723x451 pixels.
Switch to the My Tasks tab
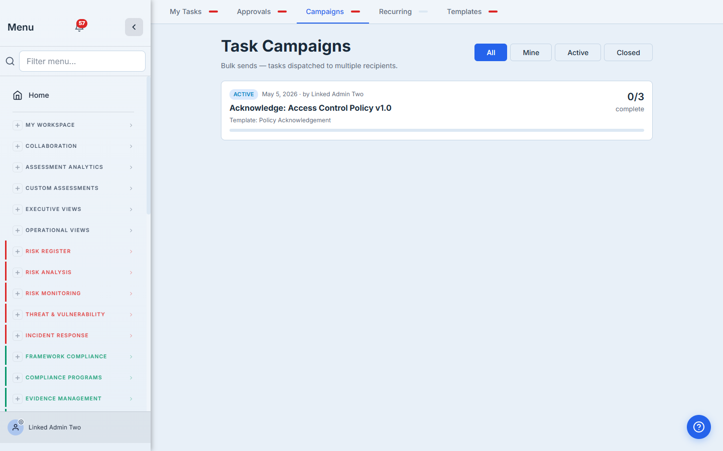(193, 12)
